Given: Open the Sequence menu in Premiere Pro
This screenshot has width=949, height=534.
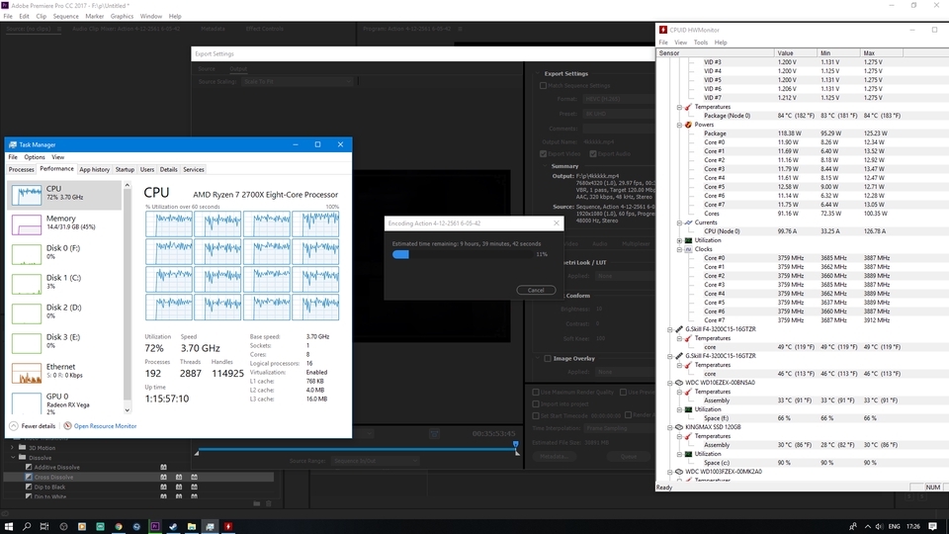Looking at the screenshot, I should [65, 17].
